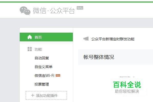The image size is (153, 102).
Task: Click the megaphone announcement icon
Action: click(86, 39)
